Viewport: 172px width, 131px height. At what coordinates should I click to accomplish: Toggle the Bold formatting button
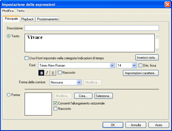click(41, 73)
